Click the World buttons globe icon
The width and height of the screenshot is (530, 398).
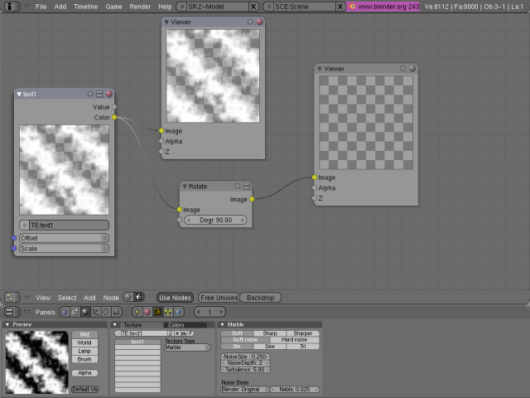click(x=177, y=312)
